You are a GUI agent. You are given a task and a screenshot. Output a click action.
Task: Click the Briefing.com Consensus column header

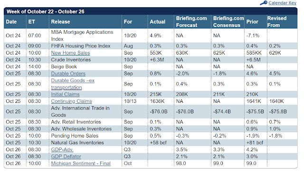point(228,22)
